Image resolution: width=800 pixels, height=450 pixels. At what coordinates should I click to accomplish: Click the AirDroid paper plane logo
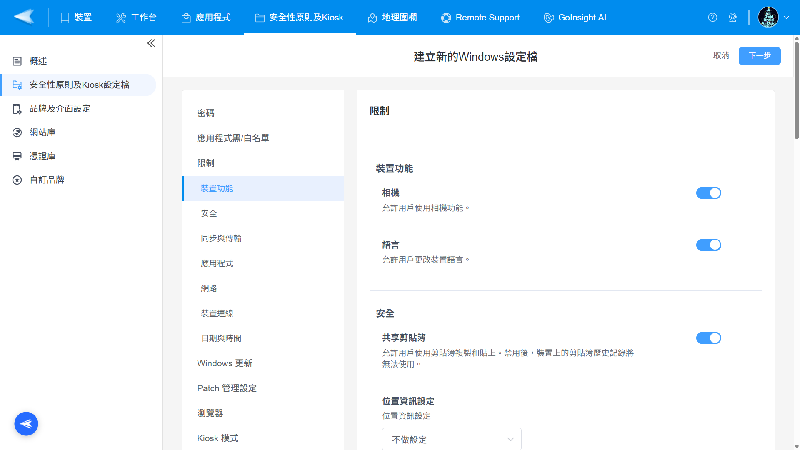coord(24,17)
